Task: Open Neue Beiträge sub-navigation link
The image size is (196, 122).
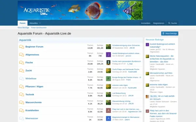Action: tap(23, 28)
